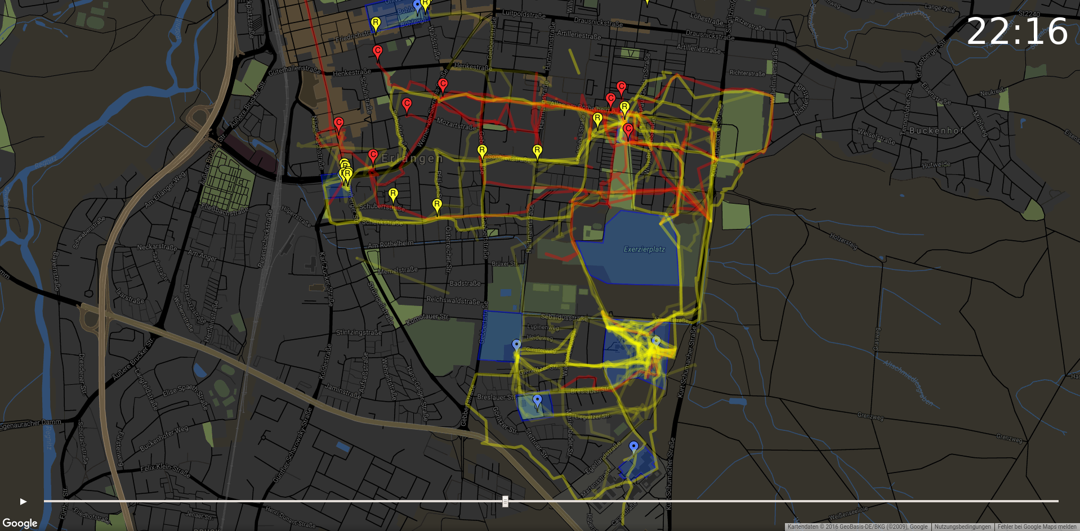Select the northernmost red C marker above Röthelheimpark
This screenshot has width=1080, height=531.
(621, 88)
